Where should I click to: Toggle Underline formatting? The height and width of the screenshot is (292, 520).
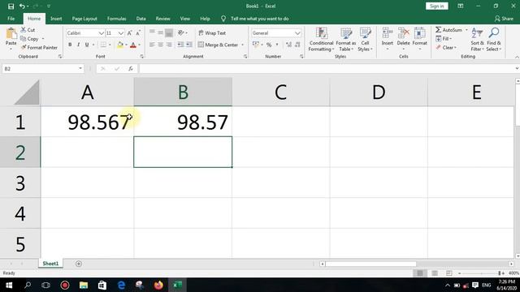87,45
